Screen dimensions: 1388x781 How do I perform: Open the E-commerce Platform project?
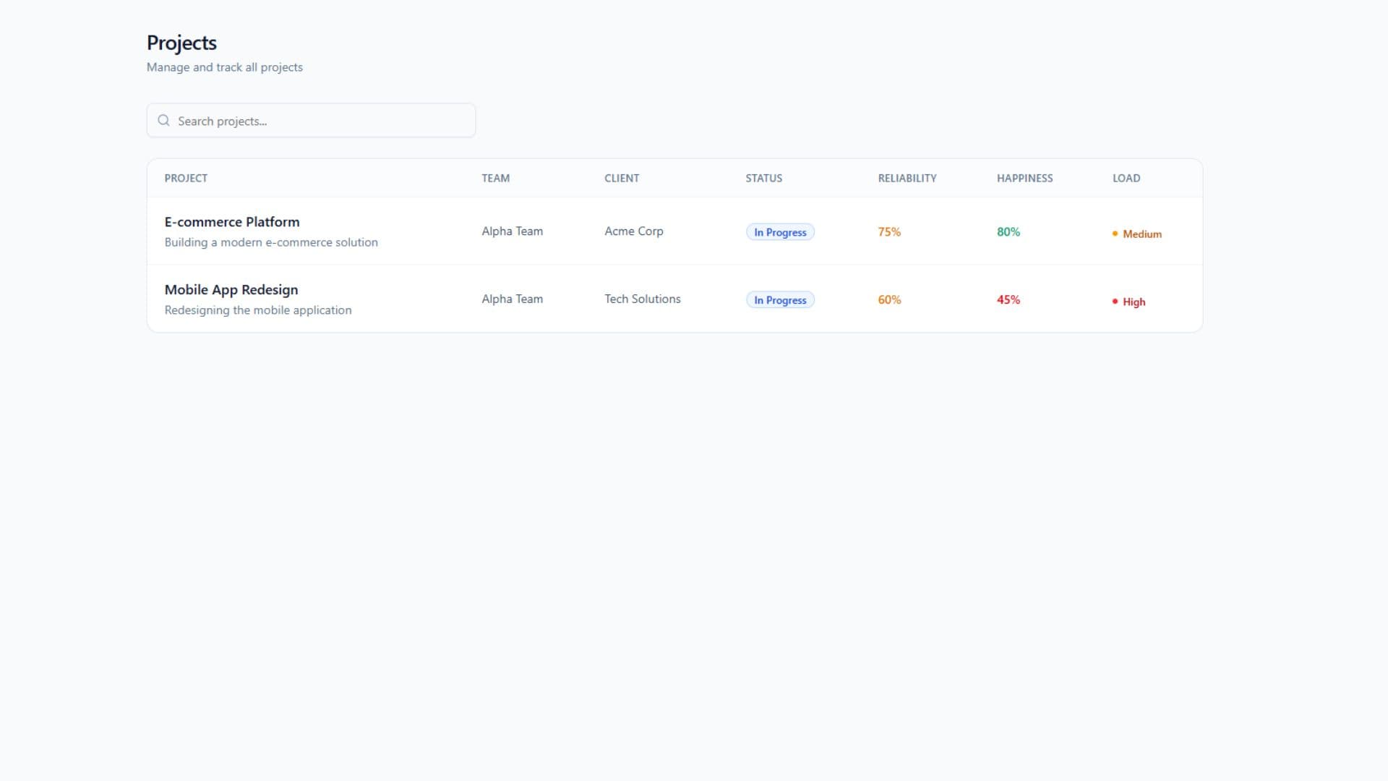232,222
